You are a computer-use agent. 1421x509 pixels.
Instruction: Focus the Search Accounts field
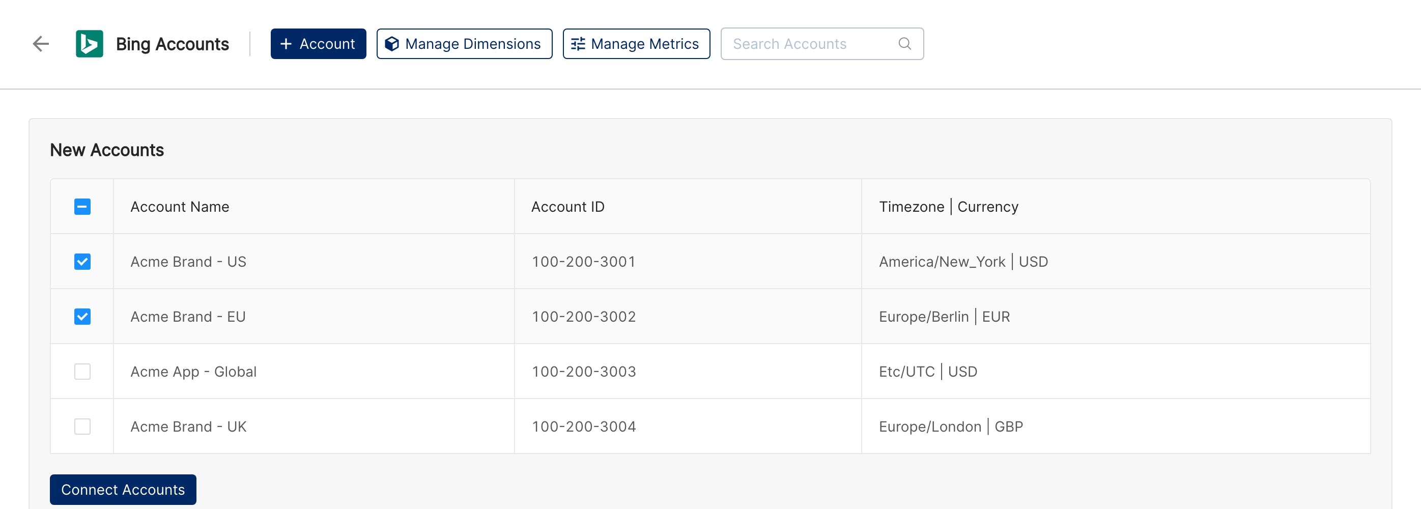click(822, 44)
